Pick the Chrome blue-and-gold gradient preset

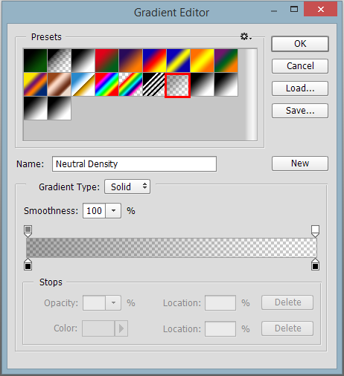[83, 85]
